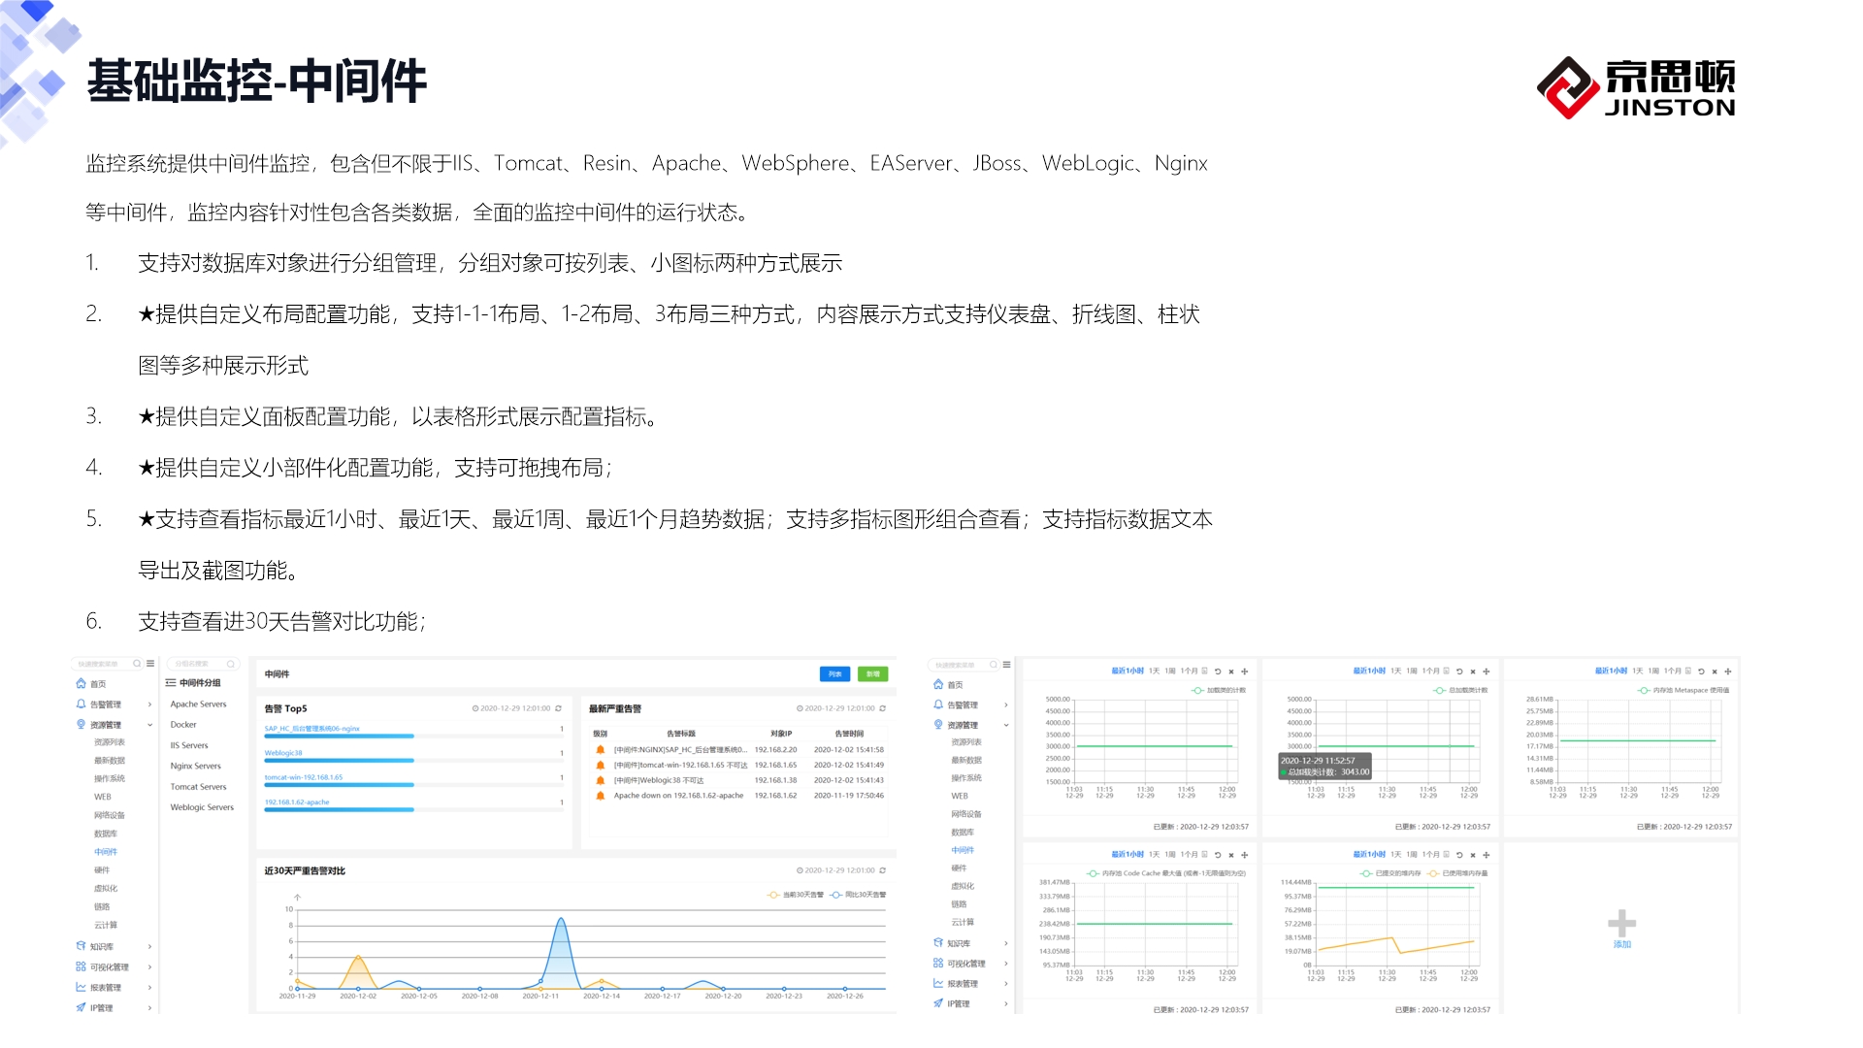Click the 添加 link under the plus icon
Screen dimensions: 1863x1048
point(1621,944)
